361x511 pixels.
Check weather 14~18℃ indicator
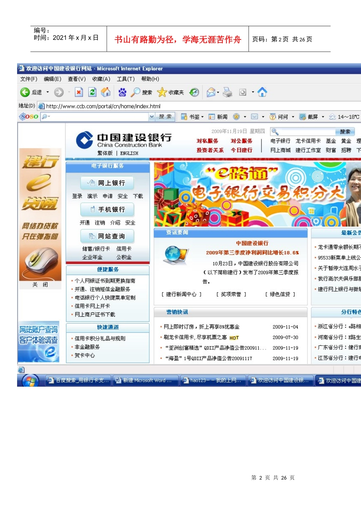click(x=344, y=117)
